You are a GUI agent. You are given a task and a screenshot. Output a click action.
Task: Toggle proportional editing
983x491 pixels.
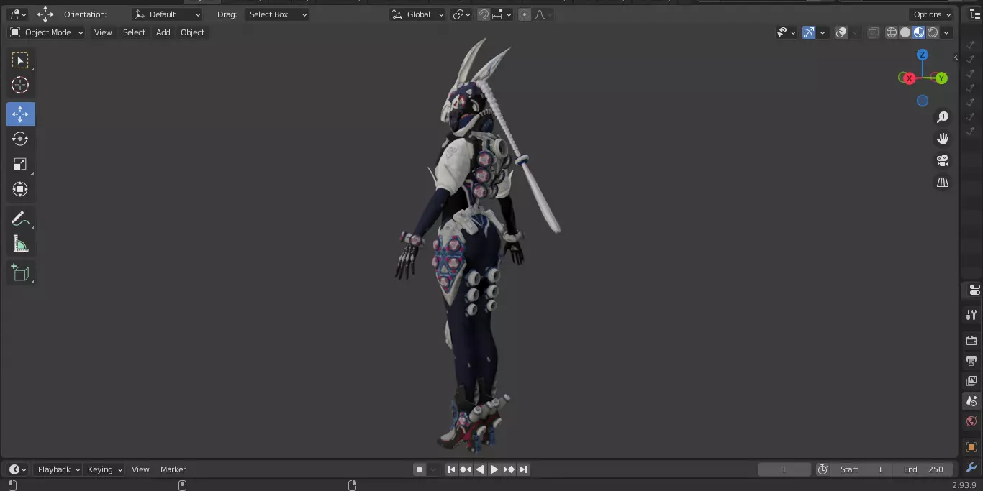(525, 14)
